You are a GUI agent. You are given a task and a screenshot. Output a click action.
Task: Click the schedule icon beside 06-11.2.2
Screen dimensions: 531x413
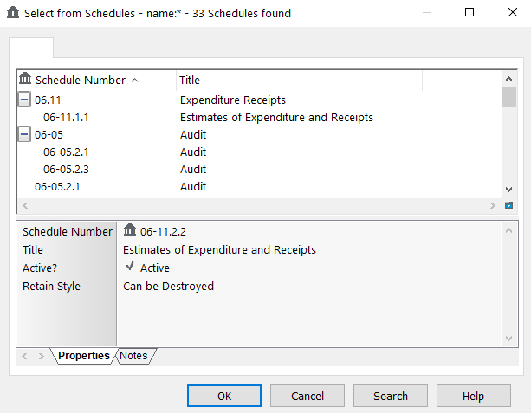click(x=130, y=231)
